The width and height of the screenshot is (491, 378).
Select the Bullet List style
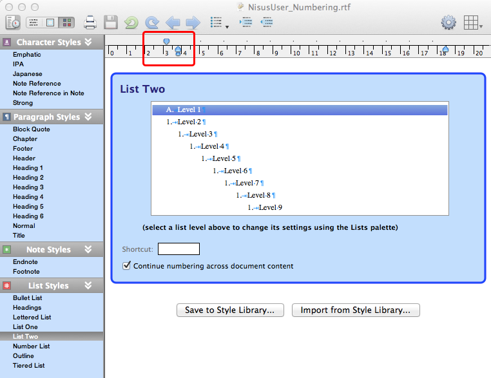(x=28, y=298)
